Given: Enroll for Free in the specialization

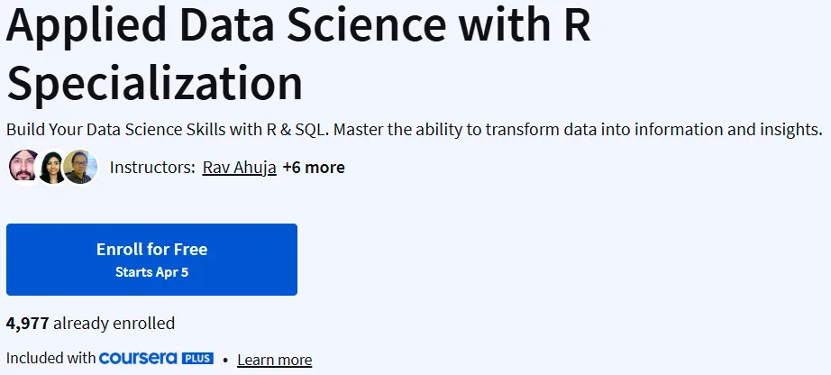Looking at the screenshot, I should point(151,260).
